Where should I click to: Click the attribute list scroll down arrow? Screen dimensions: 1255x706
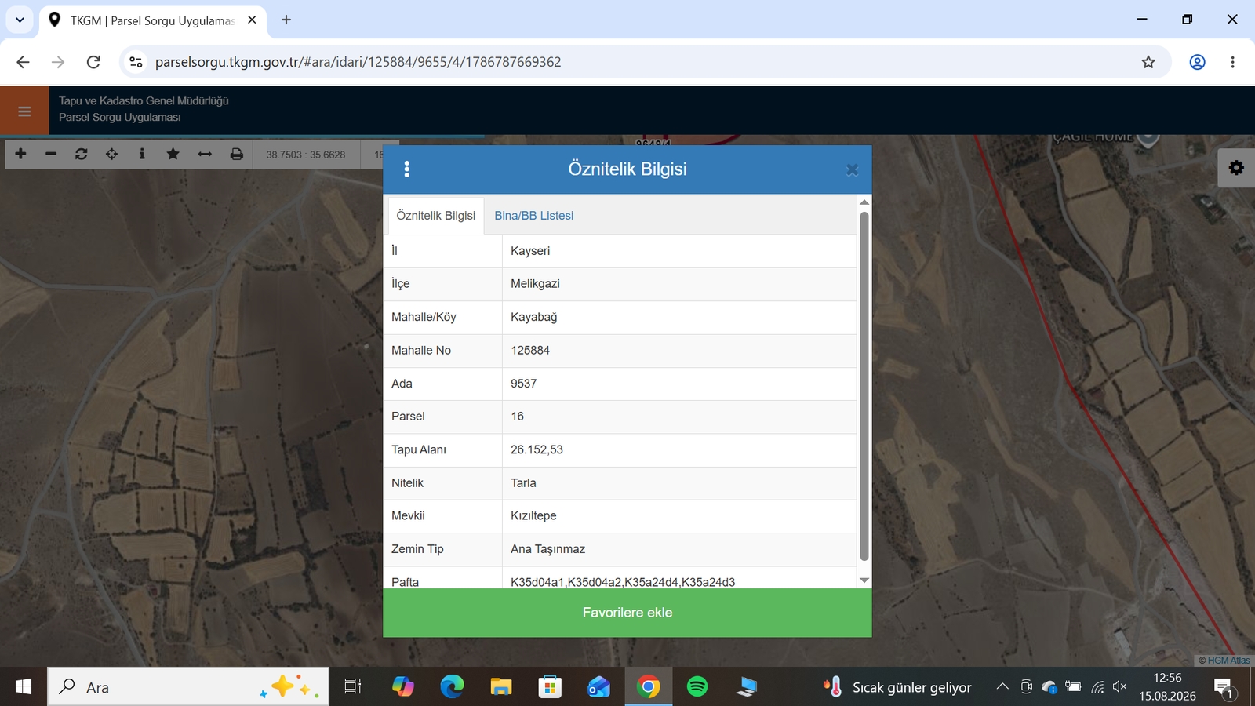point(864,580)
